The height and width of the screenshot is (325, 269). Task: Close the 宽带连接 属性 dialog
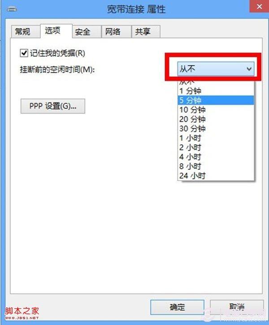point(259,6)
